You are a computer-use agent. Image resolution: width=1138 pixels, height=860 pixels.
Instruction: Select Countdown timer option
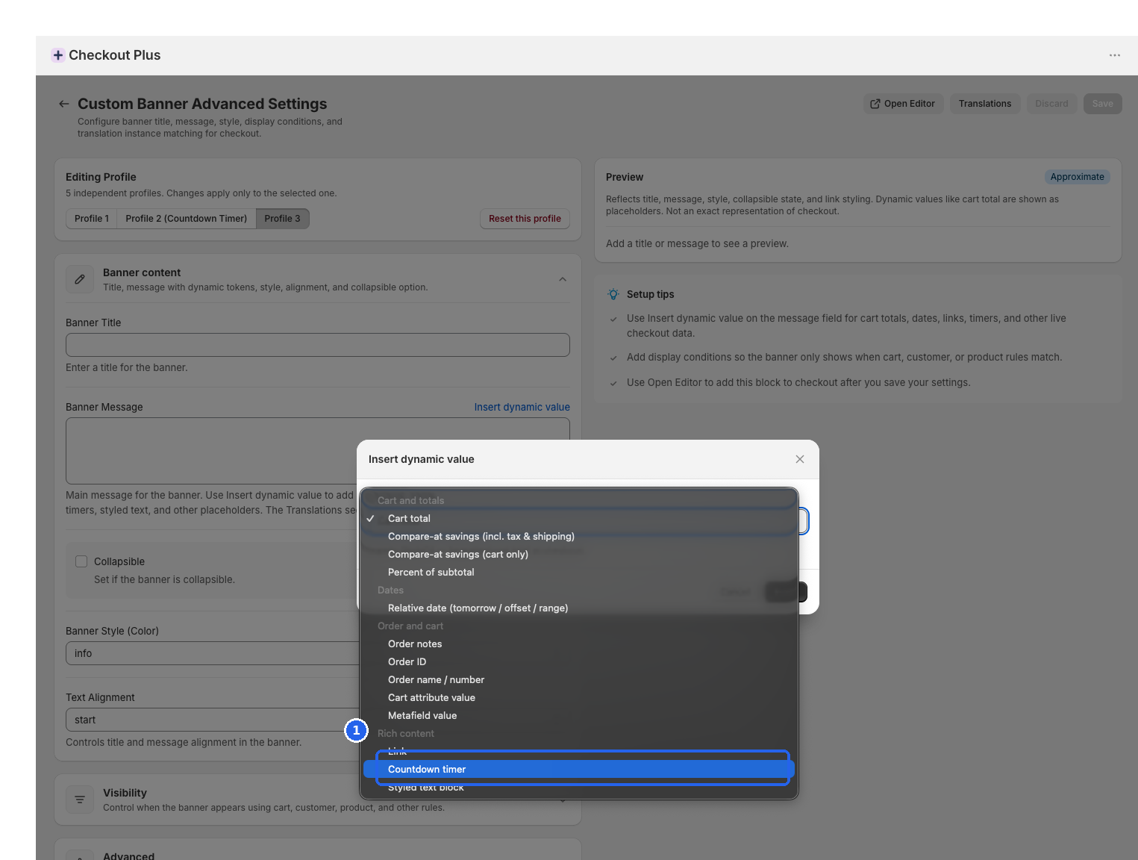coord(579,769)
